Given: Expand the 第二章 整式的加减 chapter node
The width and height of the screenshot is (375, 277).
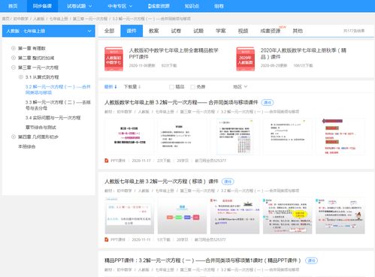Looking at the screenshot, I should [14, 58].
